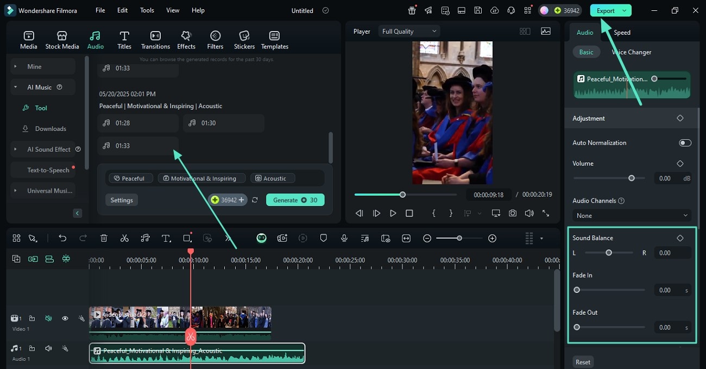706x369 pixels.
Task: Open the Filters tab
Action: [215, 40]
